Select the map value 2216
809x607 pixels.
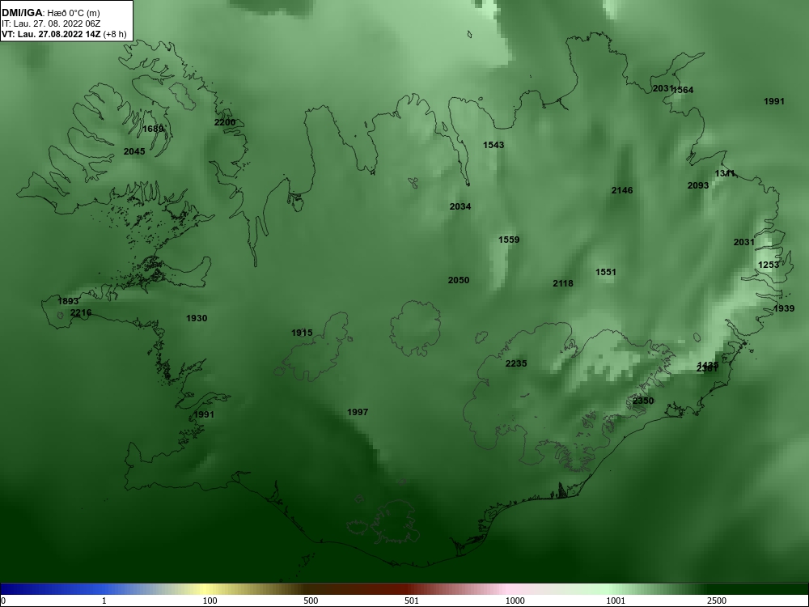coord(81,312)
